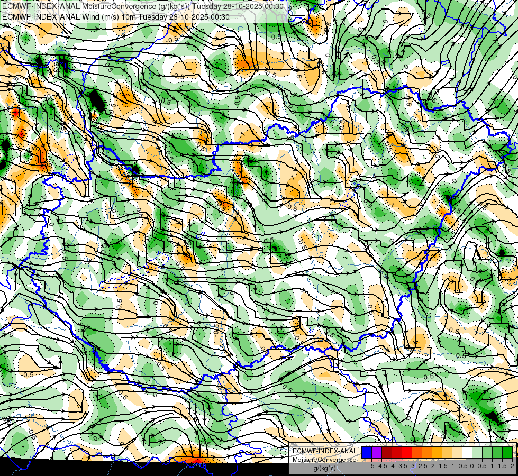Screen dimensions: 518x476
Task: Pick the pale cream swatch beside white
Action: coord(457,453)
